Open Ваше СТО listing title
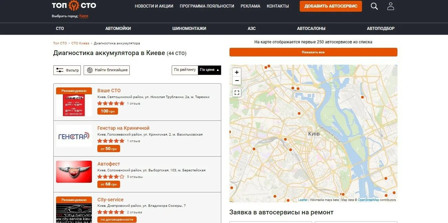Image resolution: width=448 pixels, height=223 pixels. (109, 91)
